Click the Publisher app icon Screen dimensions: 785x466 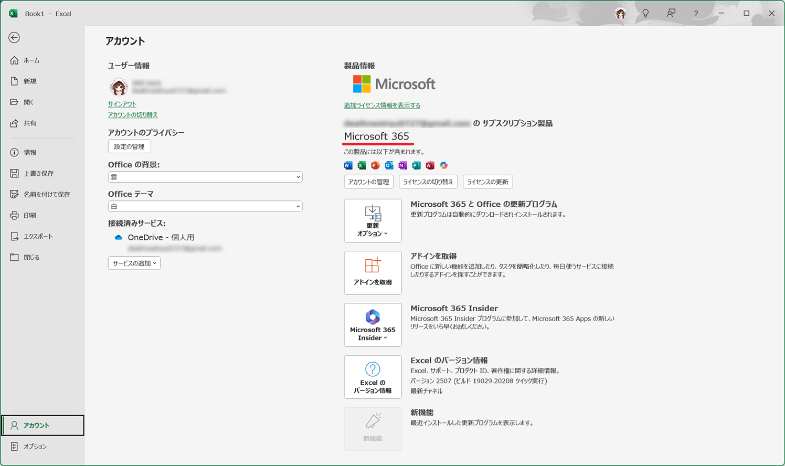pos(417,165)
